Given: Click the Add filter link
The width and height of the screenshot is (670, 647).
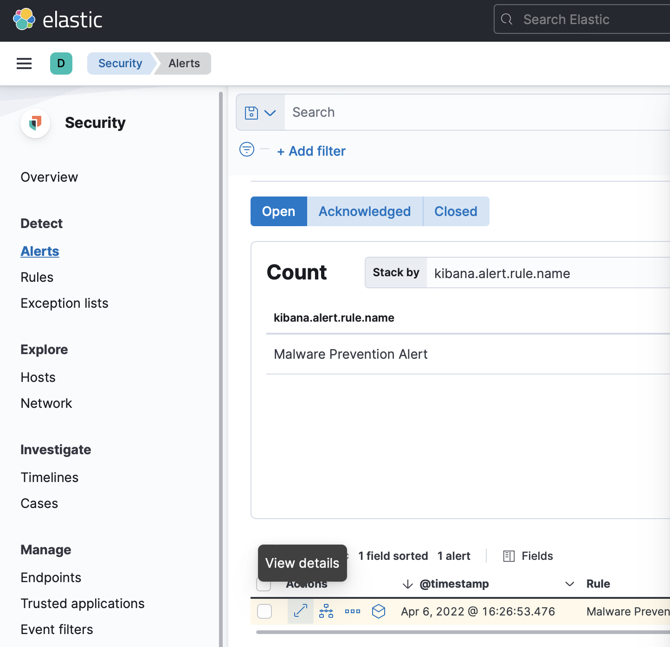Looking at the screenshot, I should point(311,151).
